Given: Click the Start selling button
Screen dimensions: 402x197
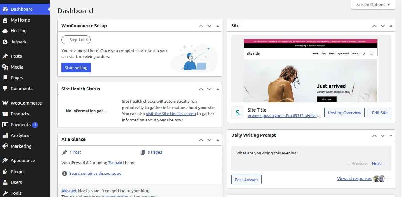Looking at the screenshot, I should pos(76,68).
